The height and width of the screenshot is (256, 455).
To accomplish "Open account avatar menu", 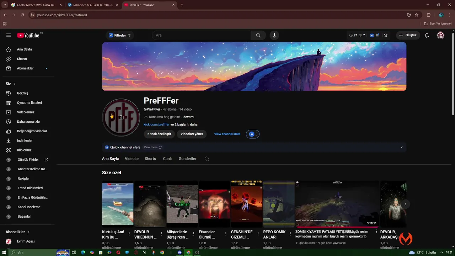I will pyautogui.click(x=440, y=35).
